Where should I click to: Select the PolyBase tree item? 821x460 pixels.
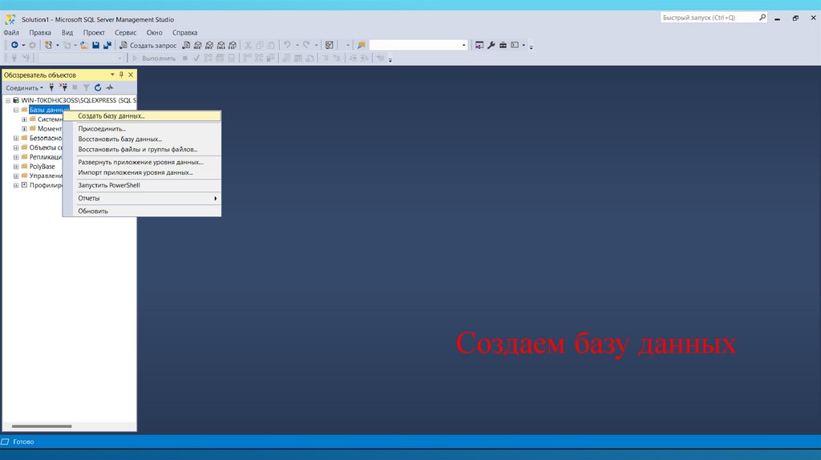coord(42,167)
